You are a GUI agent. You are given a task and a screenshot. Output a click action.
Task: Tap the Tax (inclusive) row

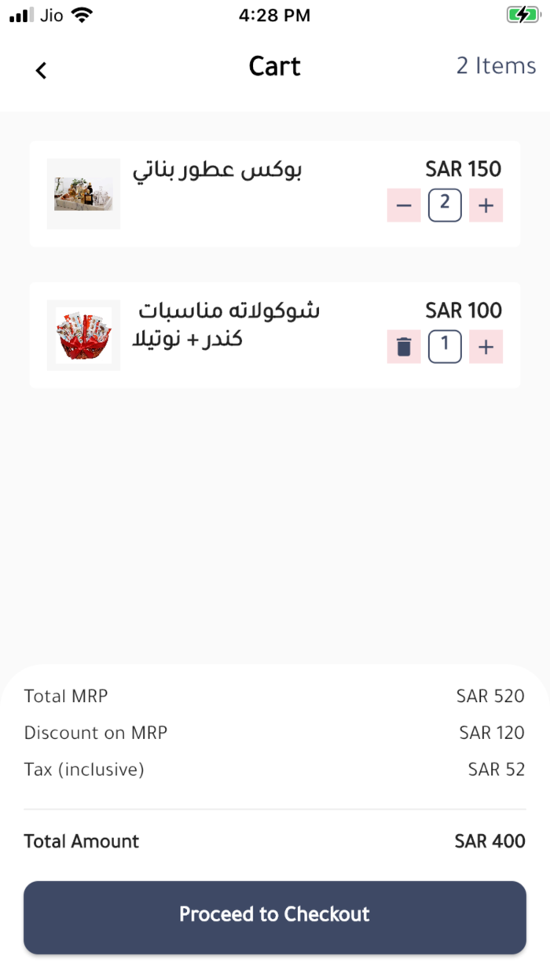[x=274, y=769]
